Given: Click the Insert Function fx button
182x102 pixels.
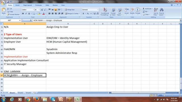Looking at the screenshot, I should coord(31,20).
